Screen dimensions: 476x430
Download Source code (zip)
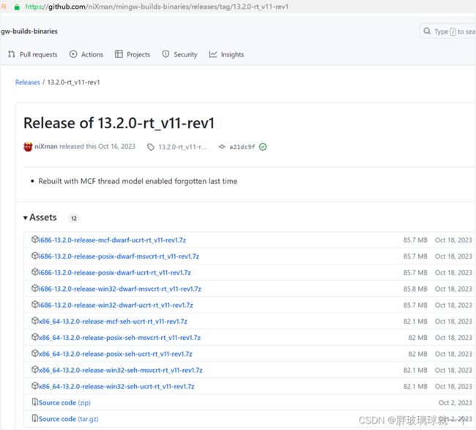tap(64, 403)
